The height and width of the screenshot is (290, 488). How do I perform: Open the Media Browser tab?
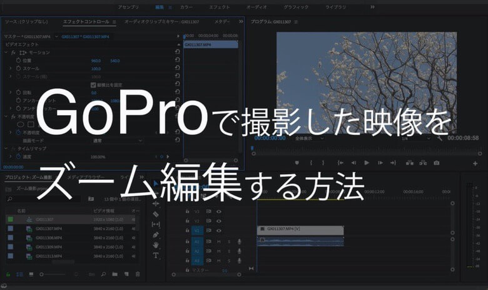point(86,177)
